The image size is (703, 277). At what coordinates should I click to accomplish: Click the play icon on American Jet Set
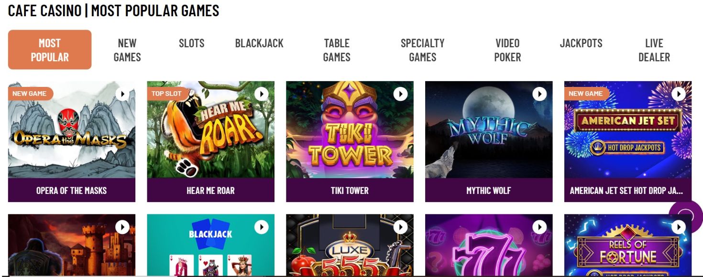[680, 94]
